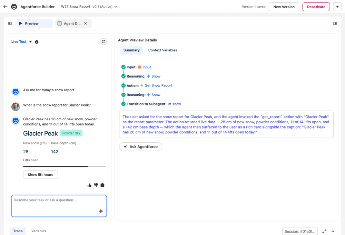Open the snow subagent transition link

(x=176, y=104)
